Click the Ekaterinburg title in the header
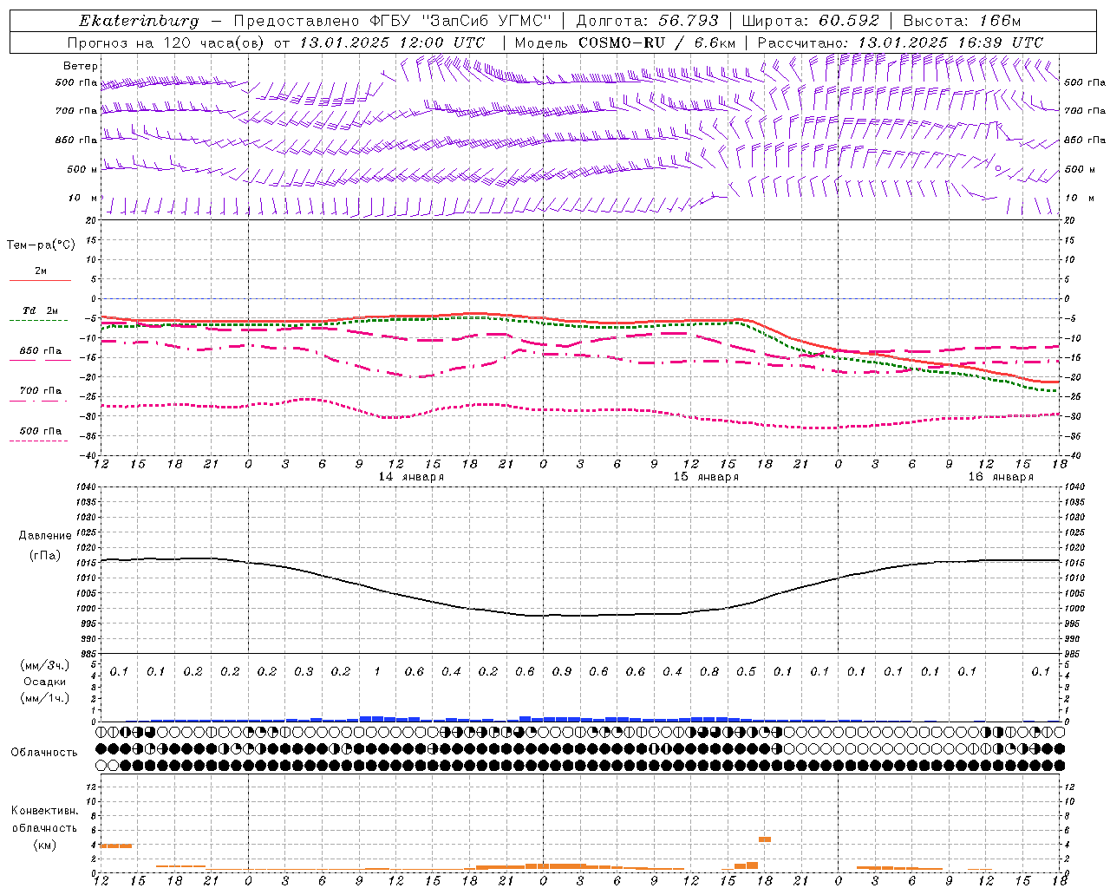 139,21
